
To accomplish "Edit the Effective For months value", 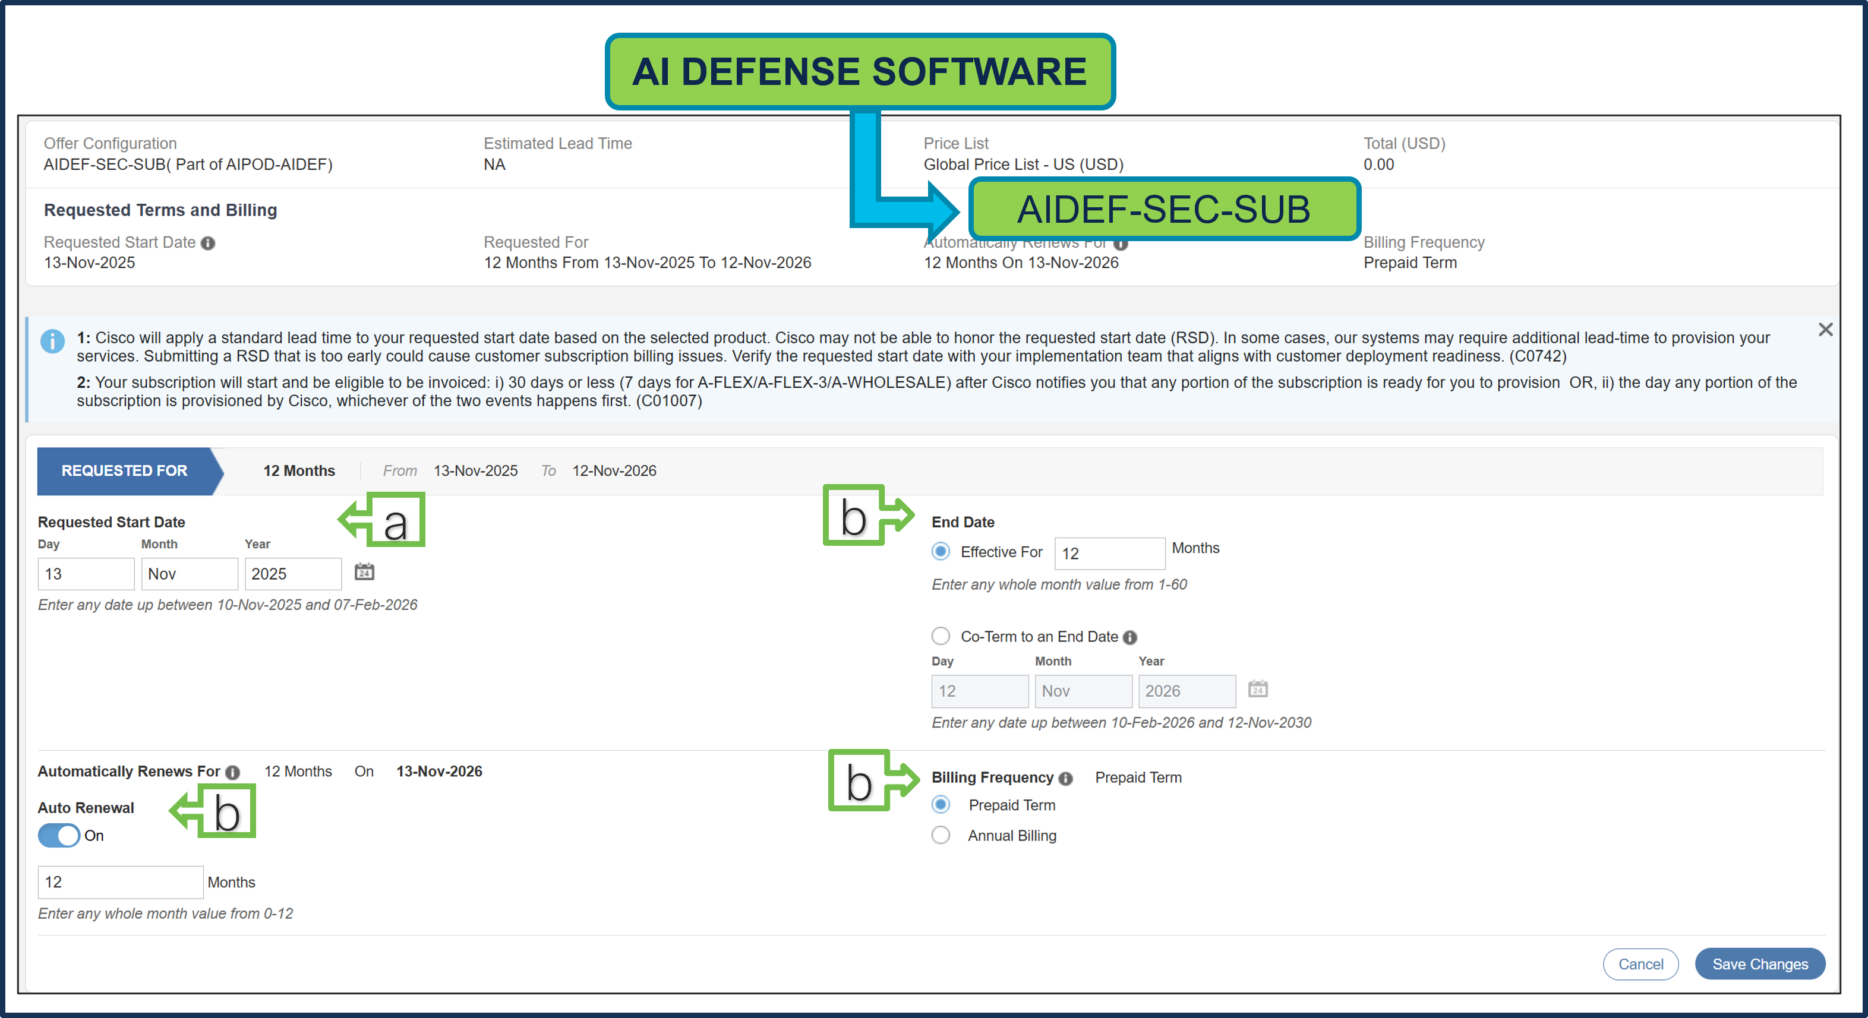I will pos(1109,553).
